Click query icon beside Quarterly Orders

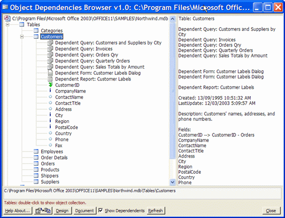click(x=50, y=61)
